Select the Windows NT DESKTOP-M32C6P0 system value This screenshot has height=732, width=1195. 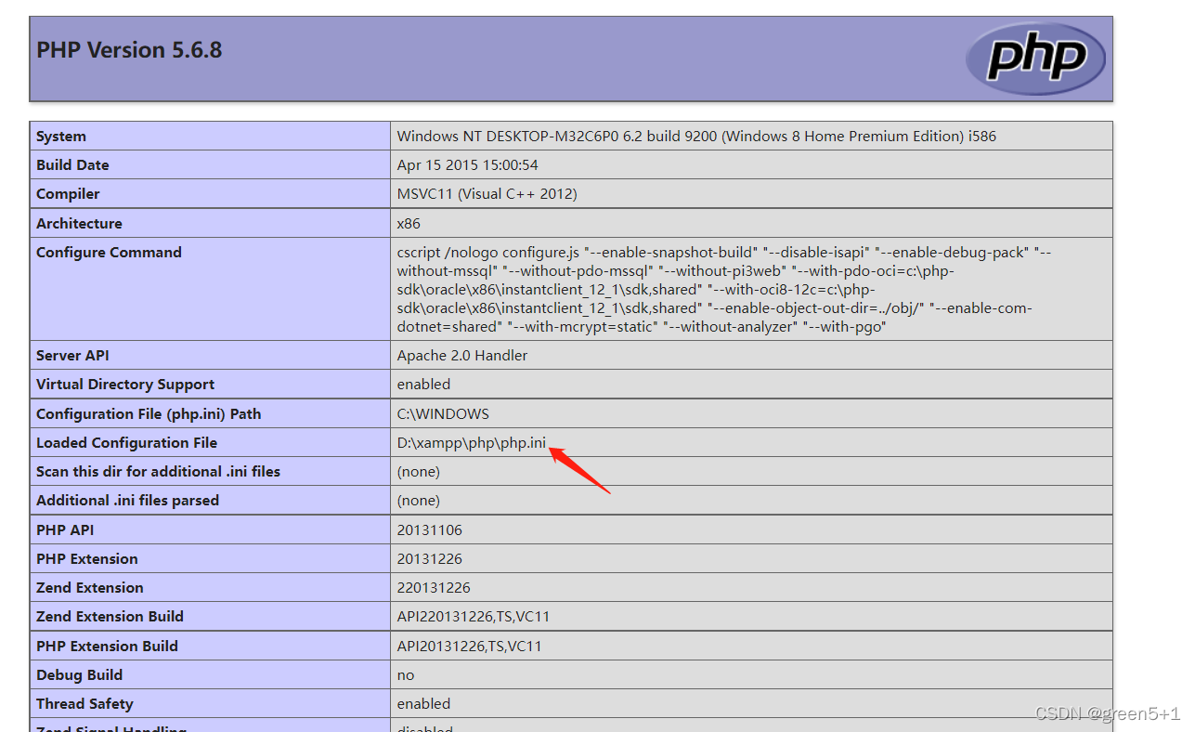click(696, 137)
